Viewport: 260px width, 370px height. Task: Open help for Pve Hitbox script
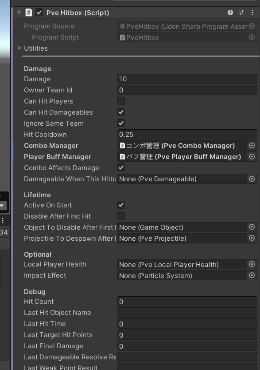[x=230, y=12]
